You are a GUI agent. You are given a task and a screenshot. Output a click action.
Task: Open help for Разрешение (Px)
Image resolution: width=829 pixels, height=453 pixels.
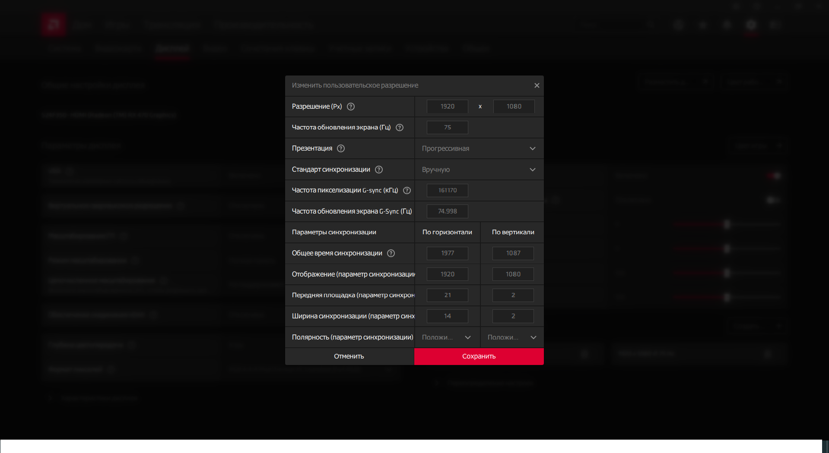pos(351,107)
